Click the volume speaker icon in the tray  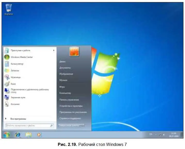(x=164, y=135)
